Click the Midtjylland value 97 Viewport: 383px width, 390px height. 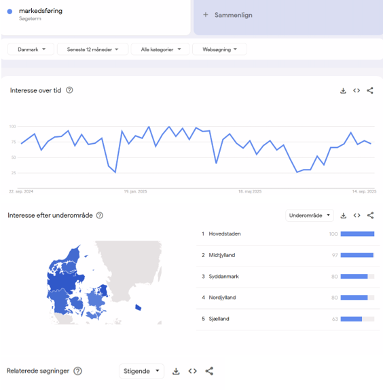(335, 256)
